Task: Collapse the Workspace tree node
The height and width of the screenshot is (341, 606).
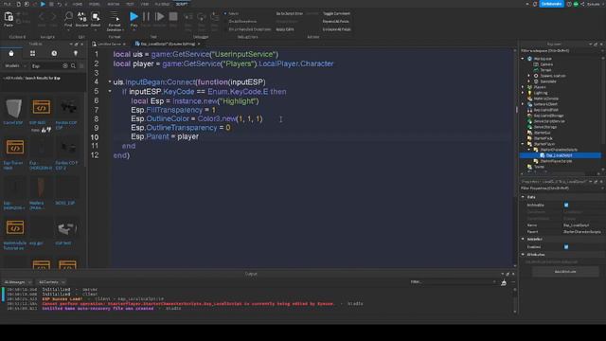Action: click(523, 59)
